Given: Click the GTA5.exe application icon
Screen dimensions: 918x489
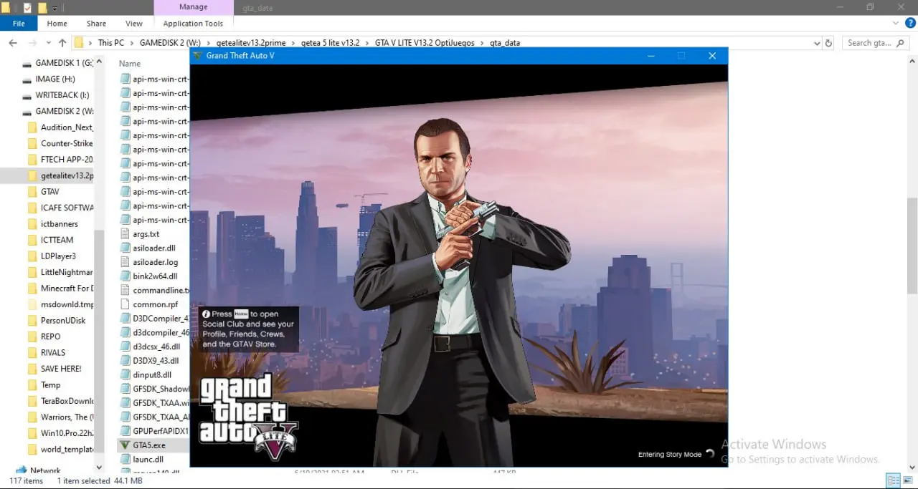Looking at the screenshot, I should point(126,445).
